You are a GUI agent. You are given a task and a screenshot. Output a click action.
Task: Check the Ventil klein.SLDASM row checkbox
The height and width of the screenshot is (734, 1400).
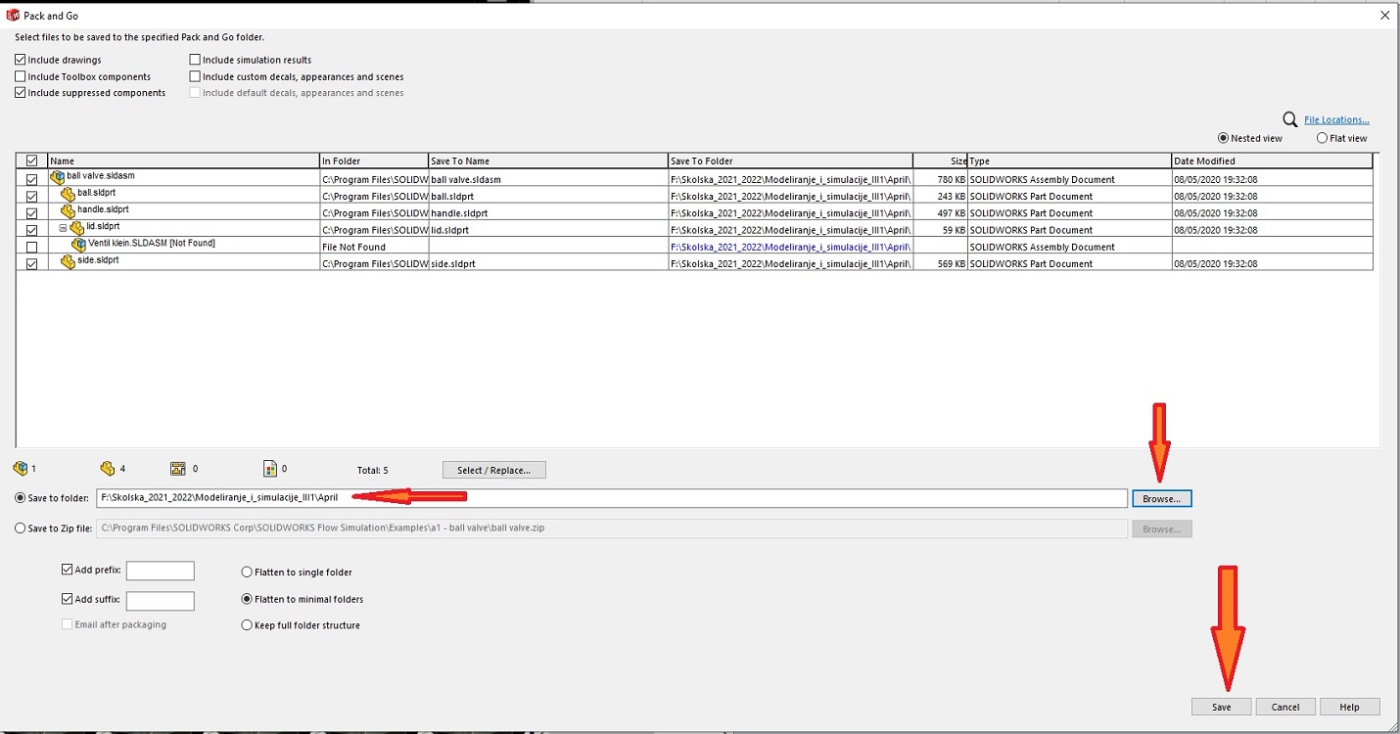coord(32,247)
